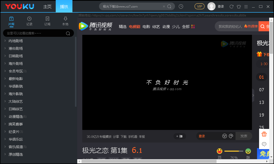Open the watch history clock in title bar
Image resolution: width=274 pixels, height=164 pixels.
click(181, 7)
